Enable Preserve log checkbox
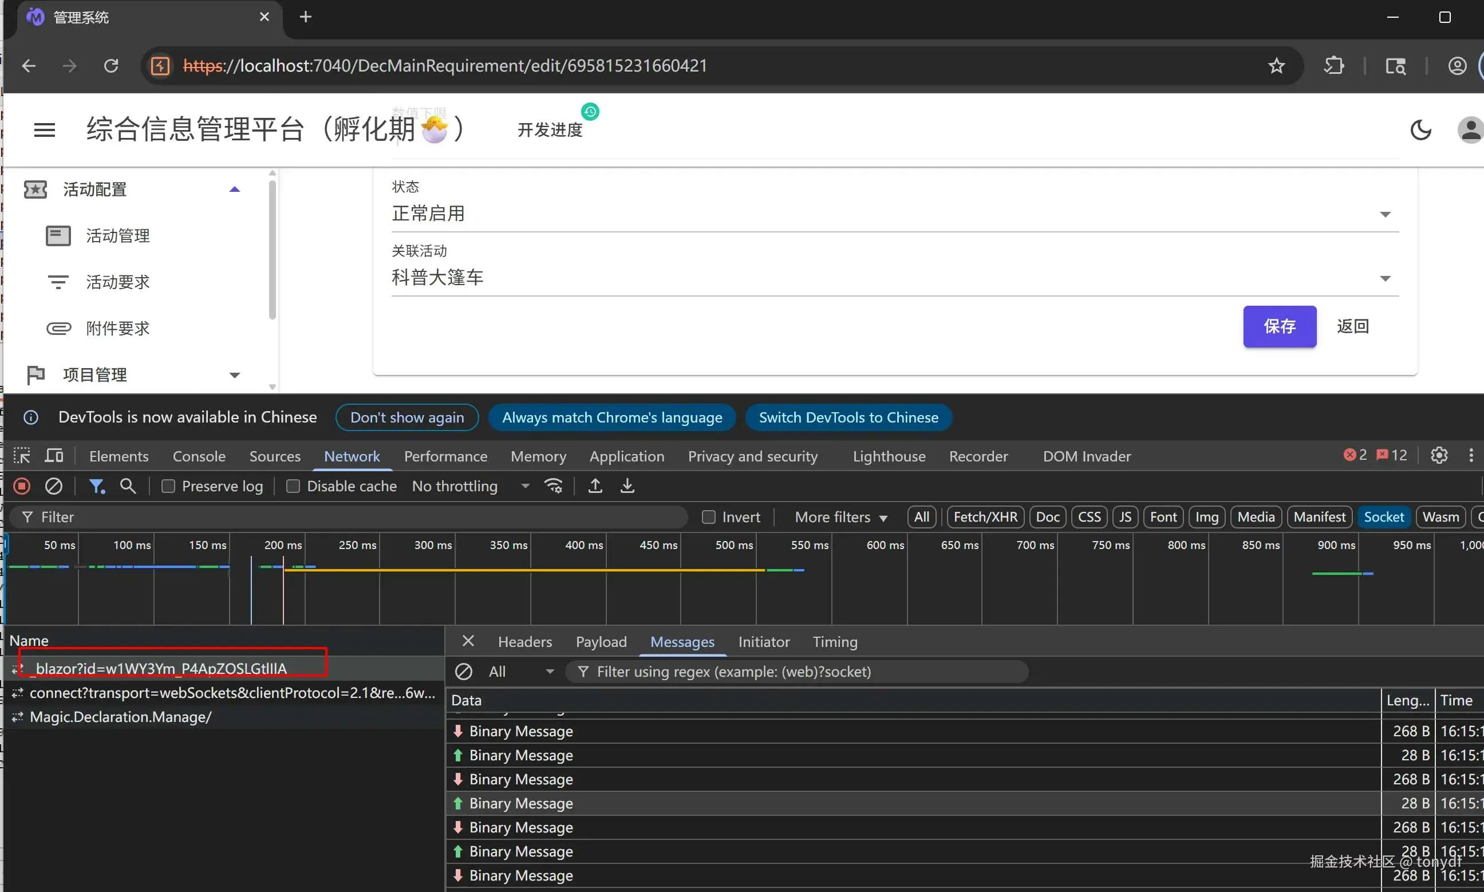This screenshot has height=892, width=1484. (x=168, y=486)
